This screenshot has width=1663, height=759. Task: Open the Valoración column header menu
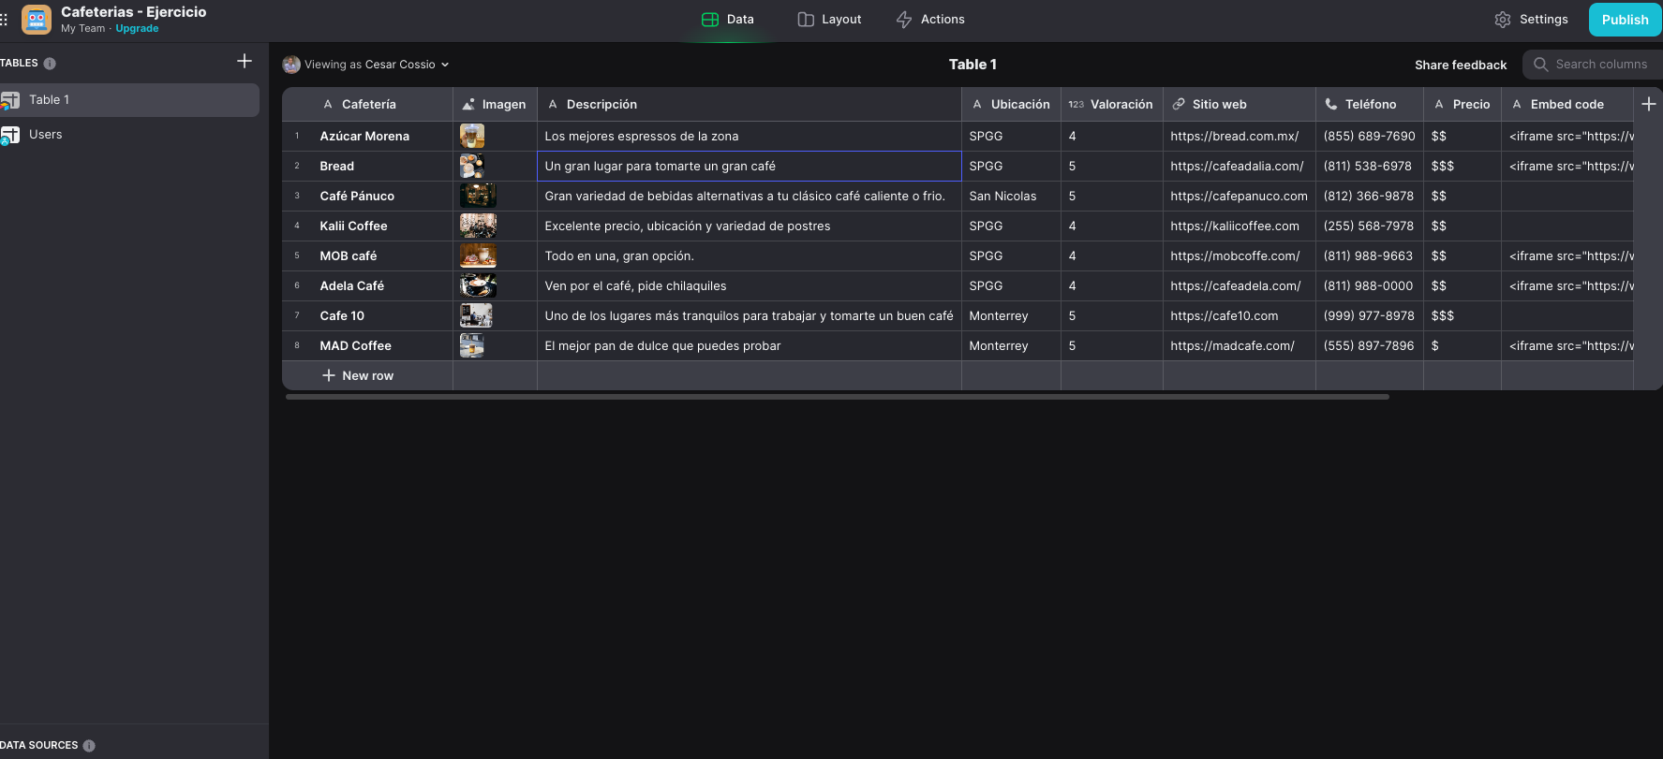(1111, 104)
